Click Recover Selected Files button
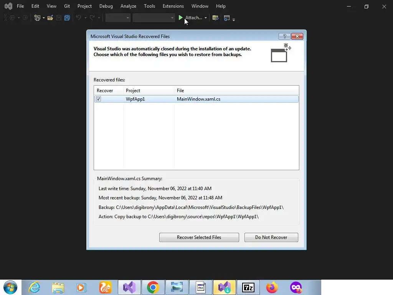The width and height of the screenshot is (393, 295). (199, 237)
